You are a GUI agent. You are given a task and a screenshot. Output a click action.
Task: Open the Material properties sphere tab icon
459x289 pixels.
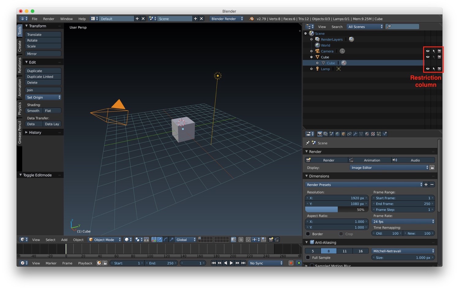[367, 134]
